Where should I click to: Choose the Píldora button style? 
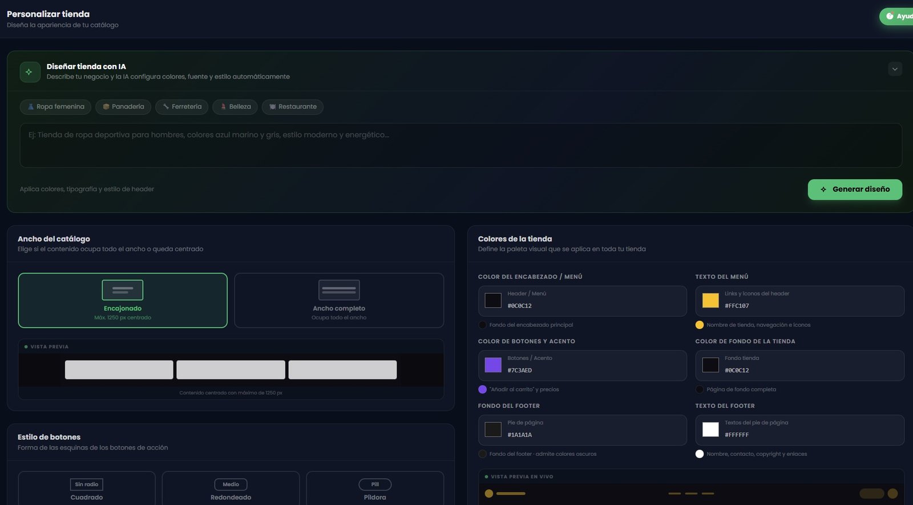[x=375, y=488]
